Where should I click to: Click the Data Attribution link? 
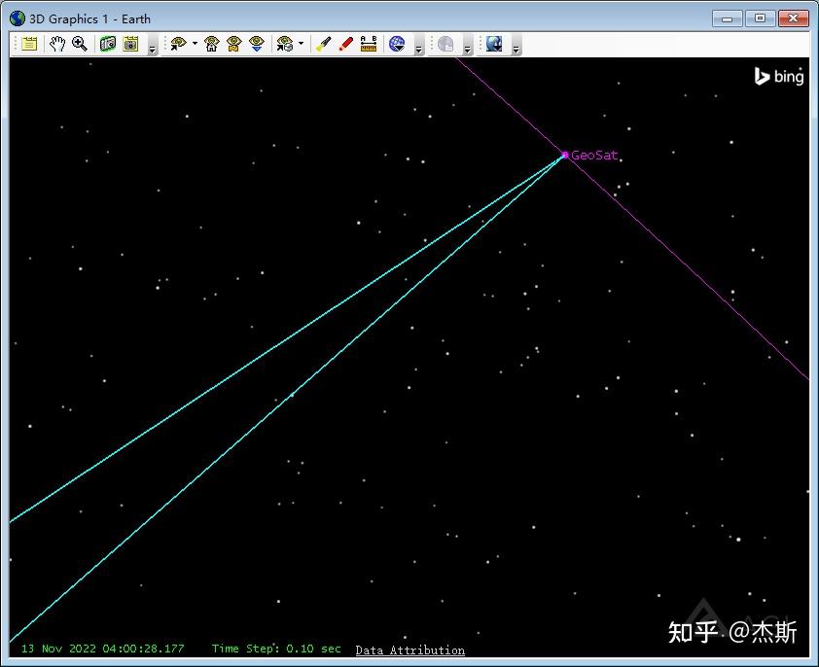410,650
